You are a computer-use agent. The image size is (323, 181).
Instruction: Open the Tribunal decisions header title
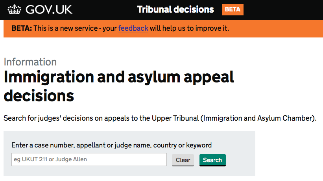175,9
